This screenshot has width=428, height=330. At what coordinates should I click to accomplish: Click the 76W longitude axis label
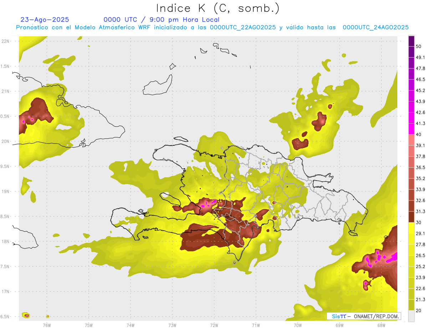point(47,325)
